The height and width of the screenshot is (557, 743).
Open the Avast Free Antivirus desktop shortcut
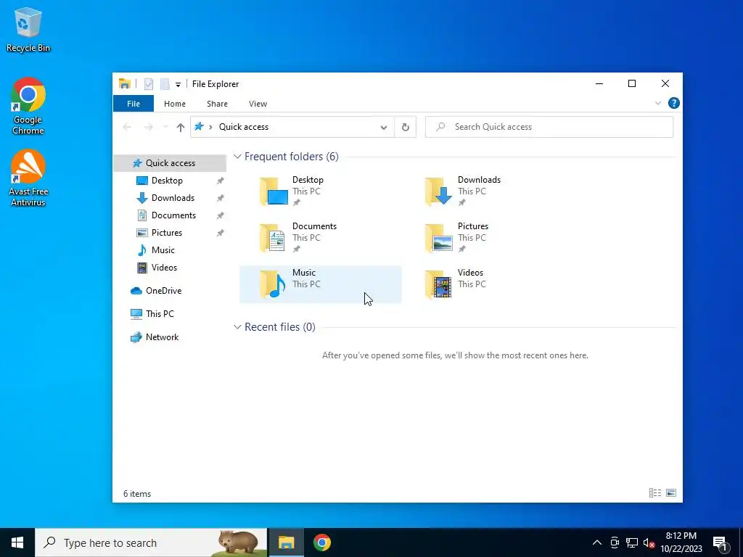click(28, 178)
